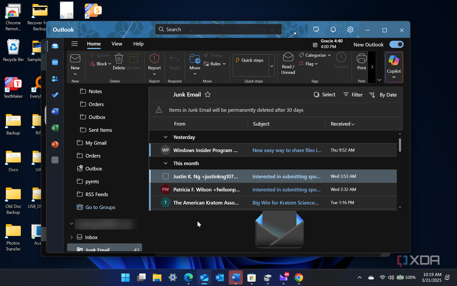Favorite the Junk Email folder star
This screenshot has height=286, width=457.
tap(207, 94)
